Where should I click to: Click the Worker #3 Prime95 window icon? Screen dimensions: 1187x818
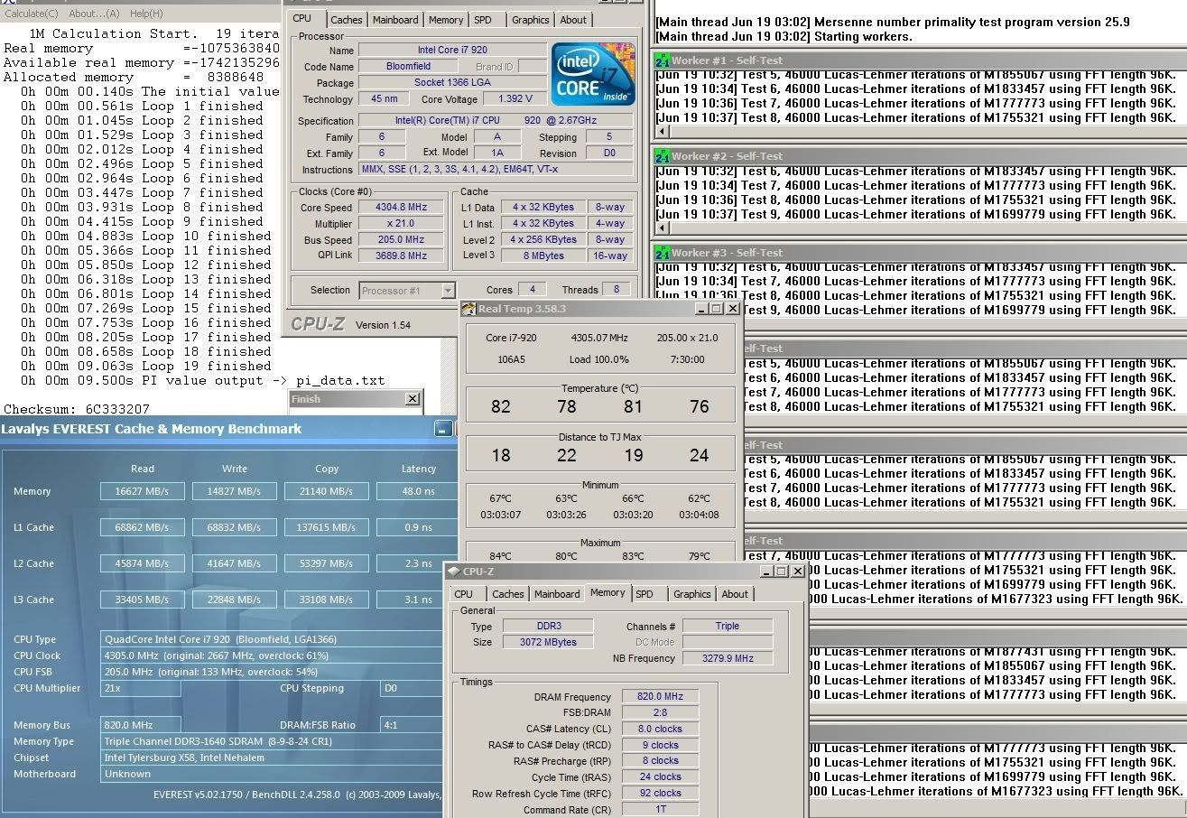point(662,253)
